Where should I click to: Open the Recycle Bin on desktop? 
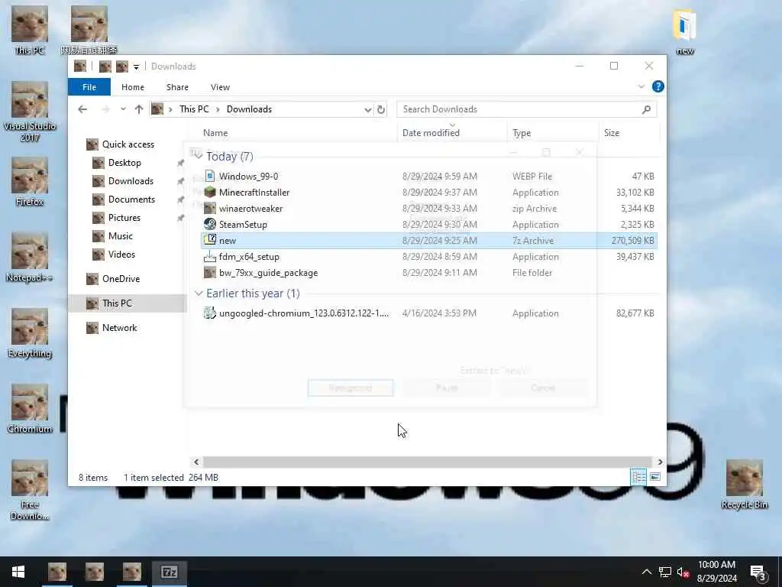(x=744, y=485)
